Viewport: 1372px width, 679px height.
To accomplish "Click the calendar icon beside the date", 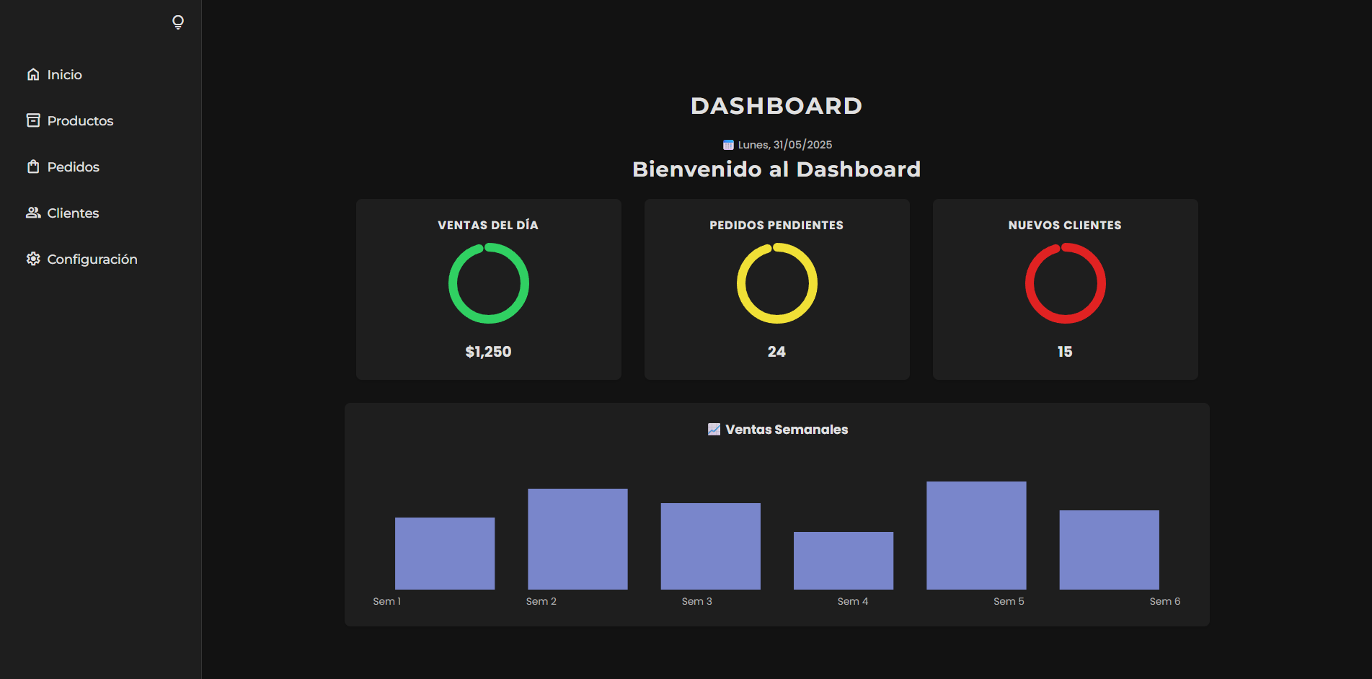I will pyautogui.click(x=728, y=145).
